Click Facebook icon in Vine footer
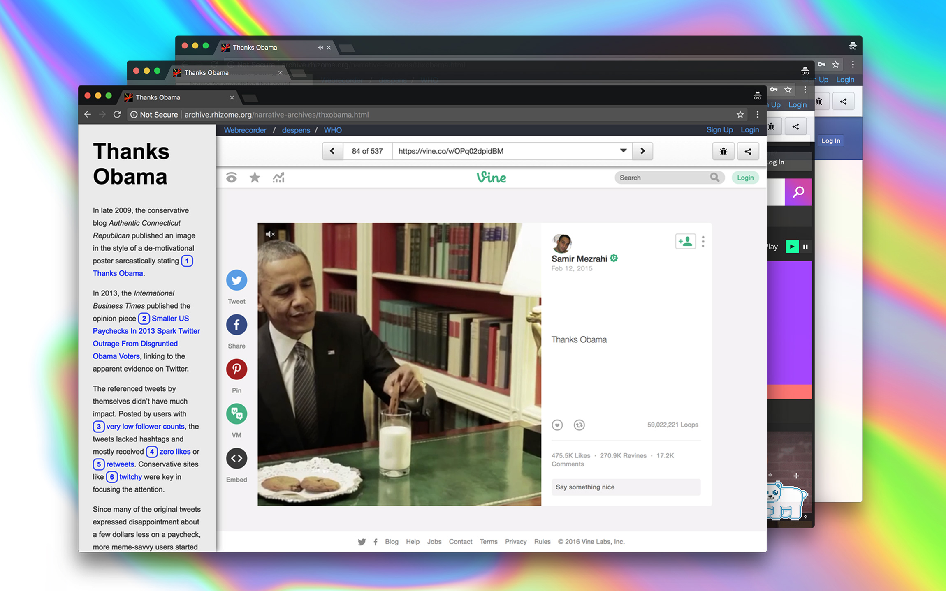Image resolution: width=946 pixels, height=591 pixels. click(376, 542)
